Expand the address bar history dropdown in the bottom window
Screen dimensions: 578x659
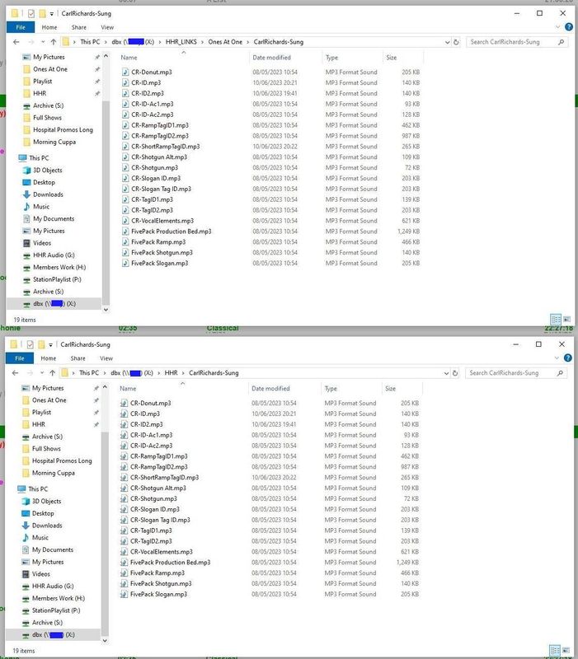(x=446, y=373)
